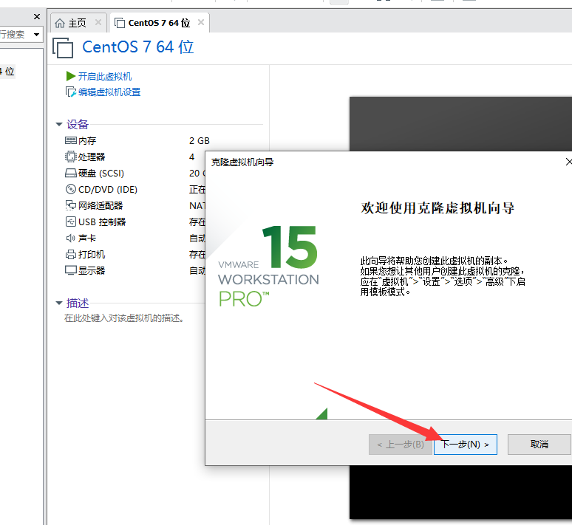Click the processor chip icon
The width and height of the screenshot is (572, 525).
click(x=70, y=157)
